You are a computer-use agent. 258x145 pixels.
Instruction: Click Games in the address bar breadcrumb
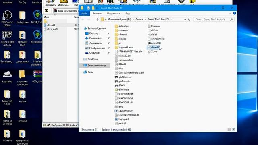coord(139,19)
